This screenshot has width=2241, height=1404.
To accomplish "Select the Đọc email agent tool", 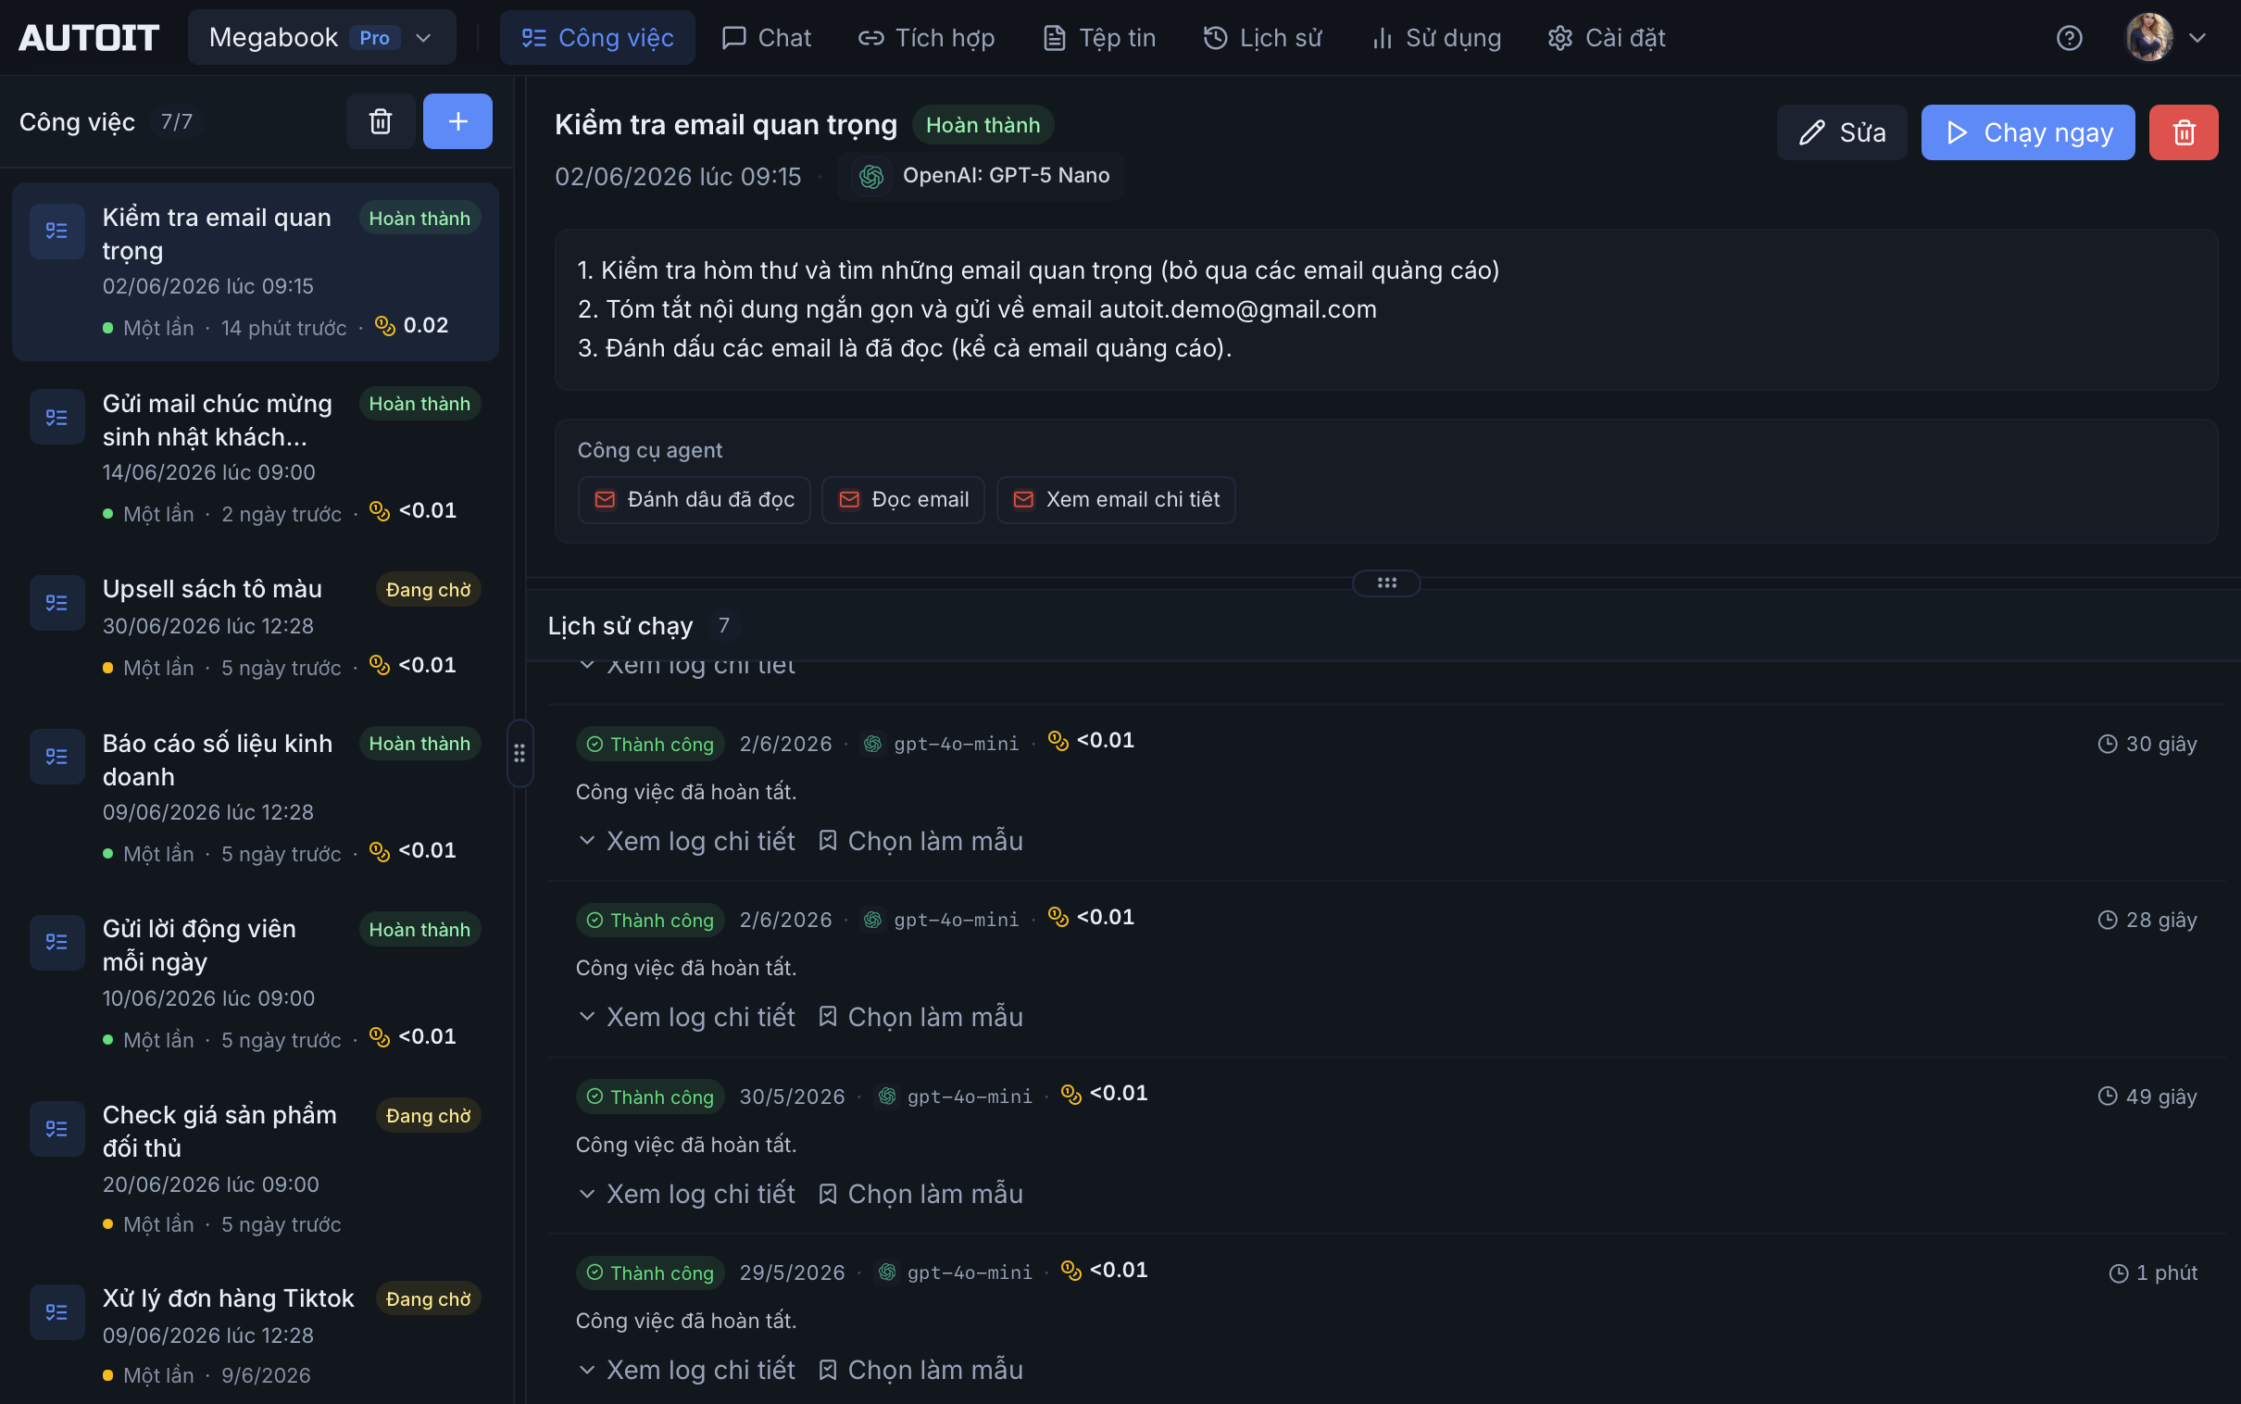I will pyautogui.click(x=902, y=499).
